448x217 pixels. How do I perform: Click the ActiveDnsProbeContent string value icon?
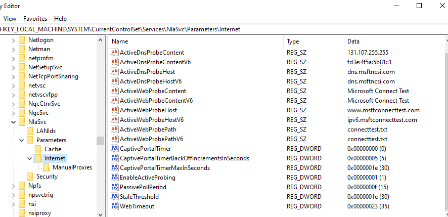(114, 53)
